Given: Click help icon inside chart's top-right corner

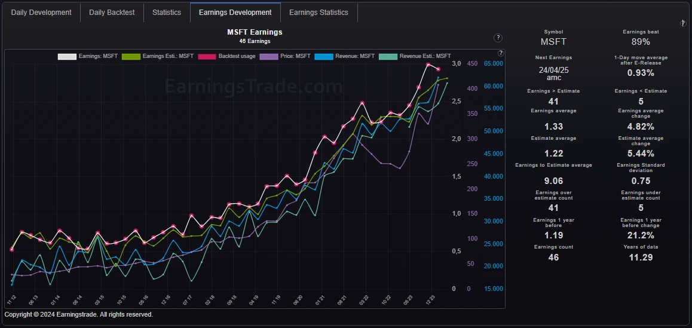Looking at the screenshot, I should (x=500, y=54).
